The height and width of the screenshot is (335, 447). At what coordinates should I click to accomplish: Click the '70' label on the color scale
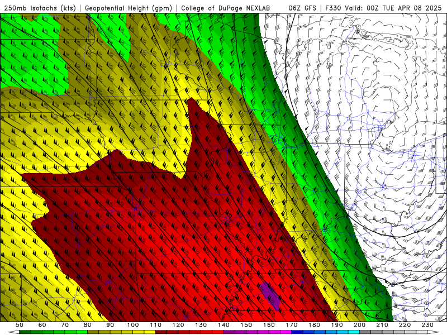coord(65,325)
